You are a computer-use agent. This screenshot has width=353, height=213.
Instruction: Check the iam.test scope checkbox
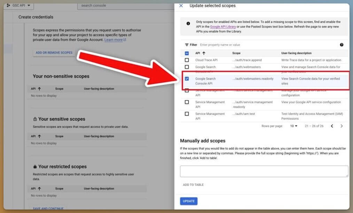point(187,114)
